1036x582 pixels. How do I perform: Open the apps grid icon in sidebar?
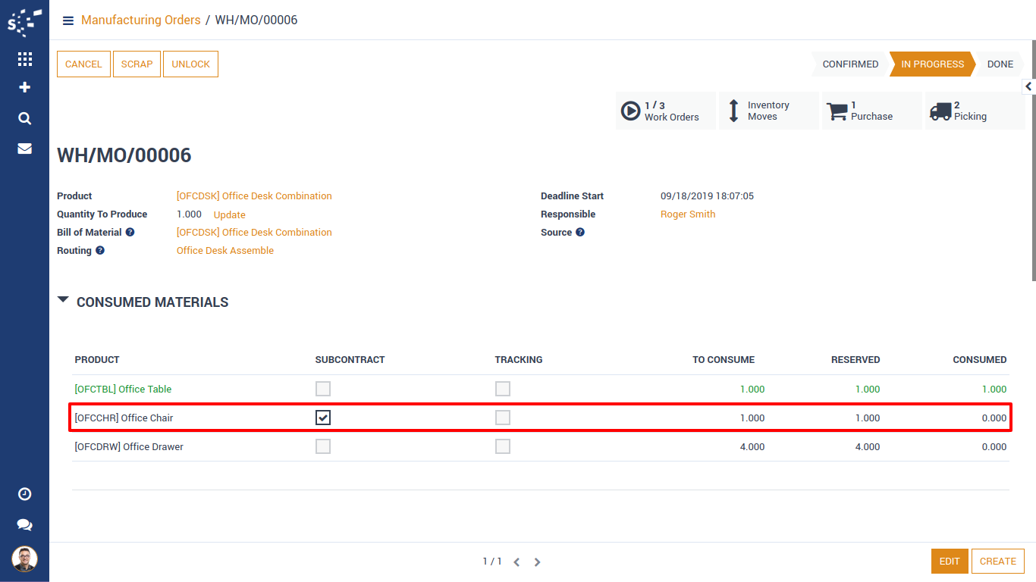point(24,59)
